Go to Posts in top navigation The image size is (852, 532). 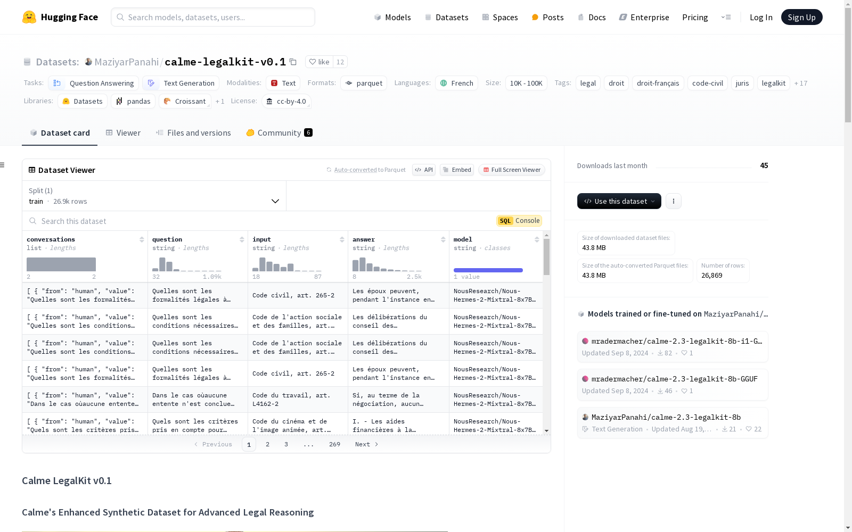click(x=547, y=17)
